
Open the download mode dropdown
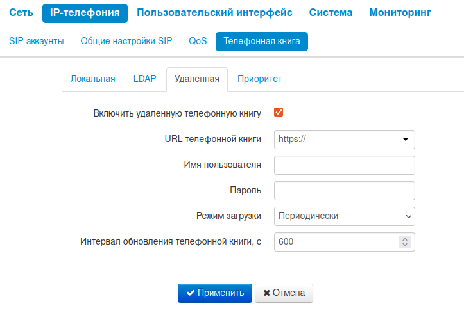pos(344,216)
